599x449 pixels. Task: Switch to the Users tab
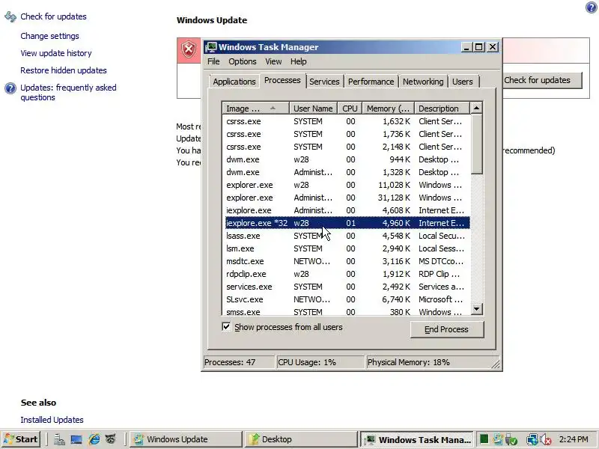click(462, 82)
